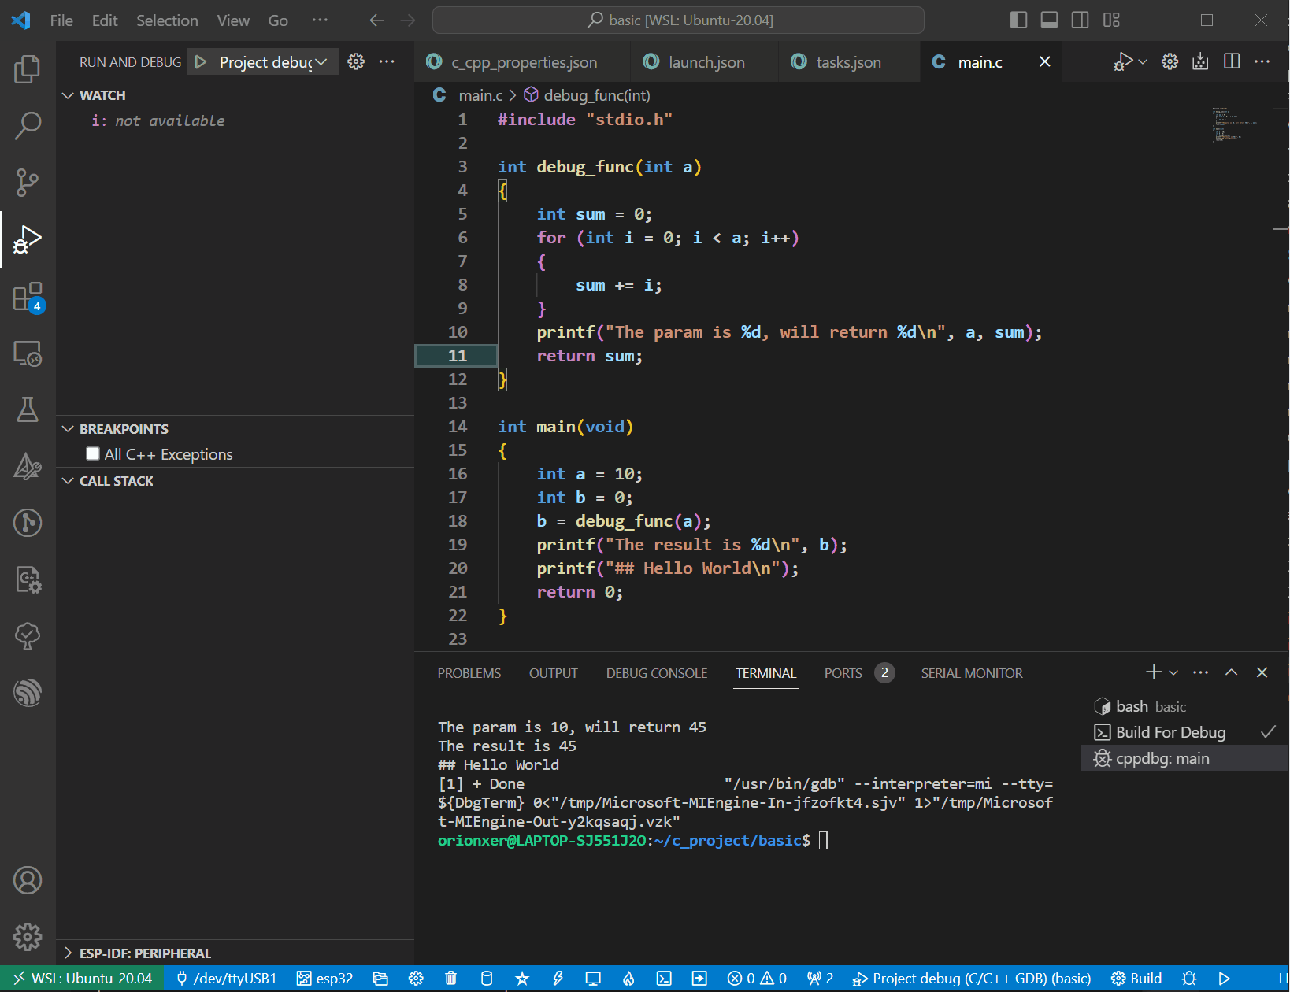Viewport: 1290px width, 992px height.
Task: Enable the All C++ Exceptions checkbox
Action: tap(93, 453)
